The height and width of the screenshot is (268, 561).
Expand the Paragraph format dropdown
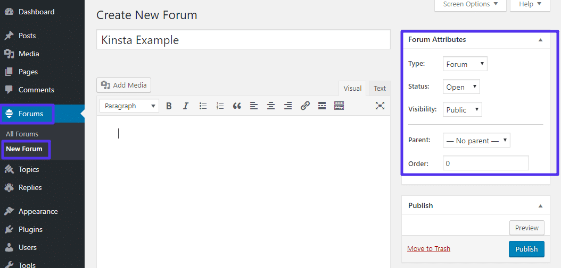click(x=129, y=106)
